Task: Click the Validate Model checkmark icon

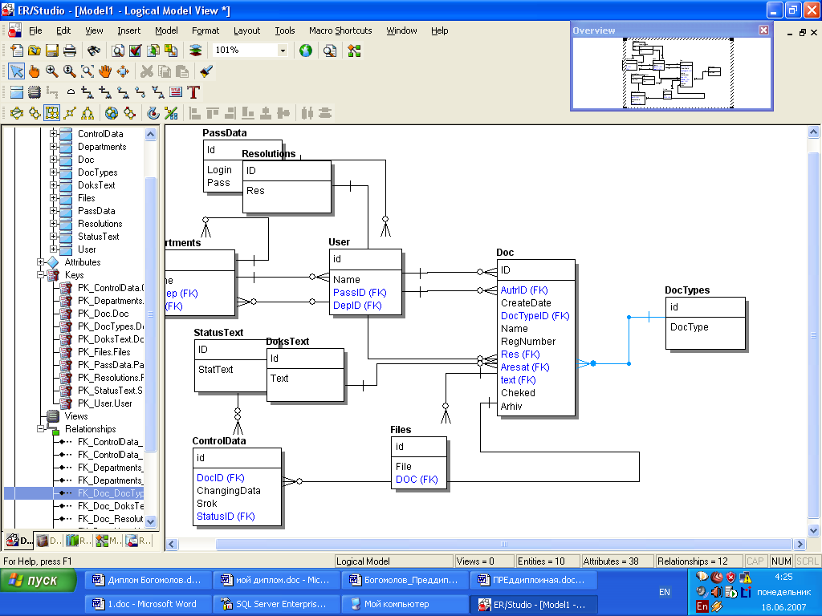Action: [135, 51]
